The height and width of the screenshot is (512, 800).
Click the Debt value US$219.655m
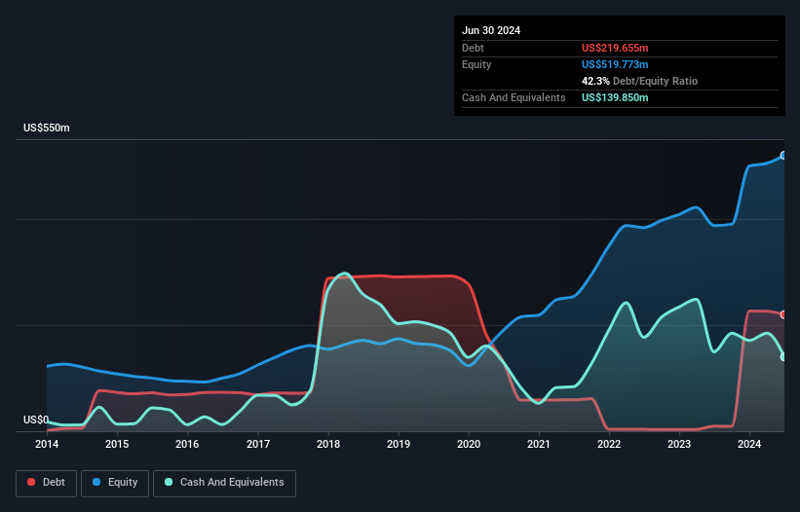pos(615,48)
